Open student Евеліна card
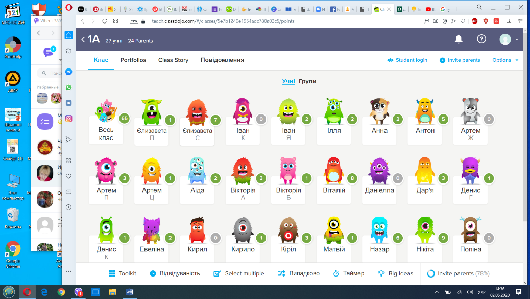Image resolution: width=530 pixels, height=299 pixels. coord(152,239)
